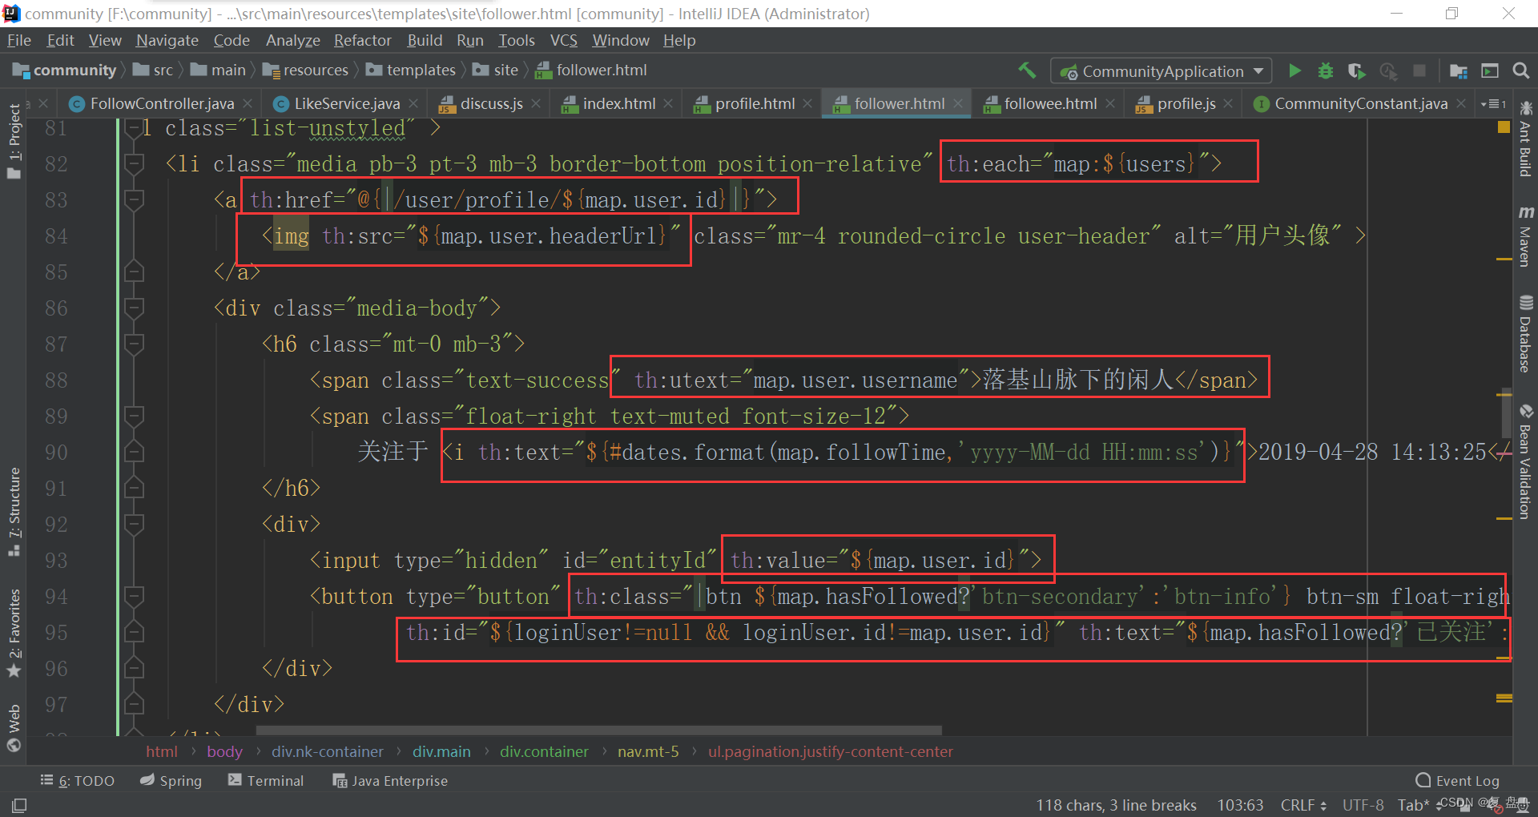Open the Refactor menu
1538x817 pixels.
[362, 40]
